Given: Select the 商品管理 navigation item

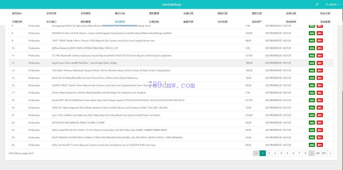Looking at the screenshot, I should [120, 22].
